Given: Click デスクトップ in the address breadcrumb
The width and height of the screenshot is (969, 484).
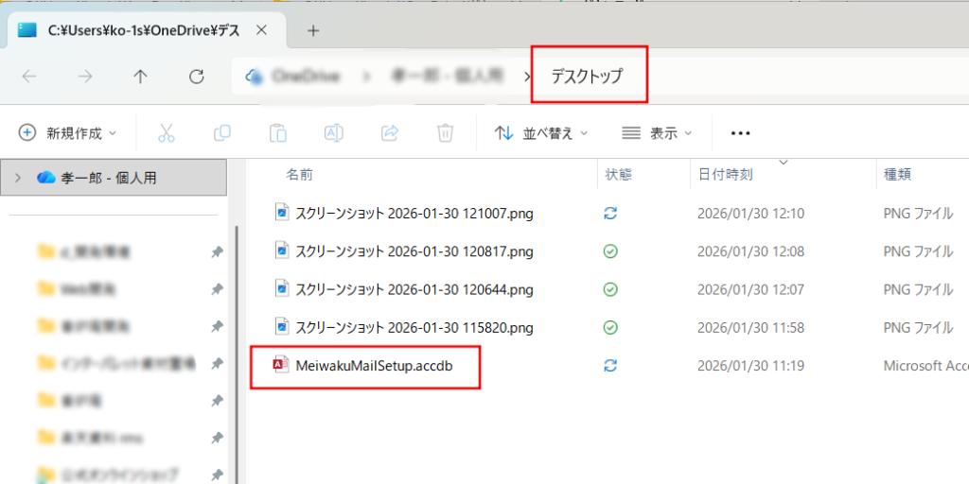Looking at the screenshot, I should (587, 77).
